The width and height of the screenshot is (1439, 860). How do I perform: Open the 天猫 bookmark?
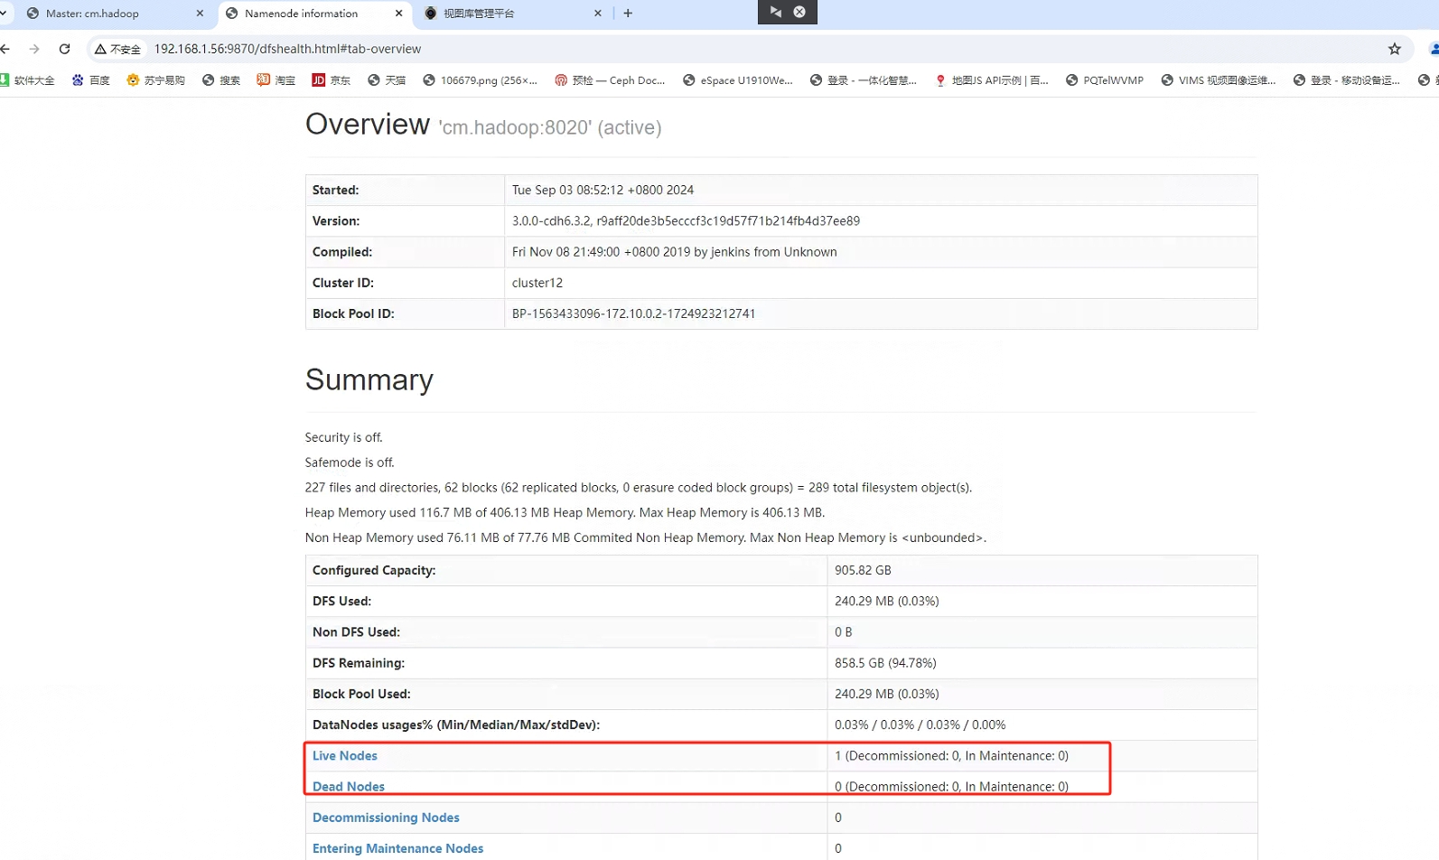point(387,80)
